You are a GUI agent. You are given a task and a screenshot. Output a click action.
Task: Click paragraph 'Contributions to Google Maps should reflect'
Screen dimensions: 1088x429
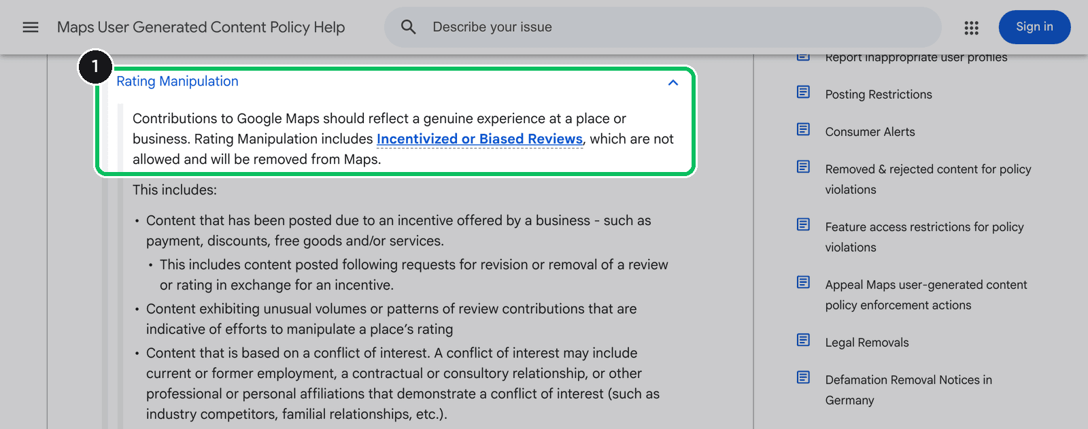coord(403,139)
